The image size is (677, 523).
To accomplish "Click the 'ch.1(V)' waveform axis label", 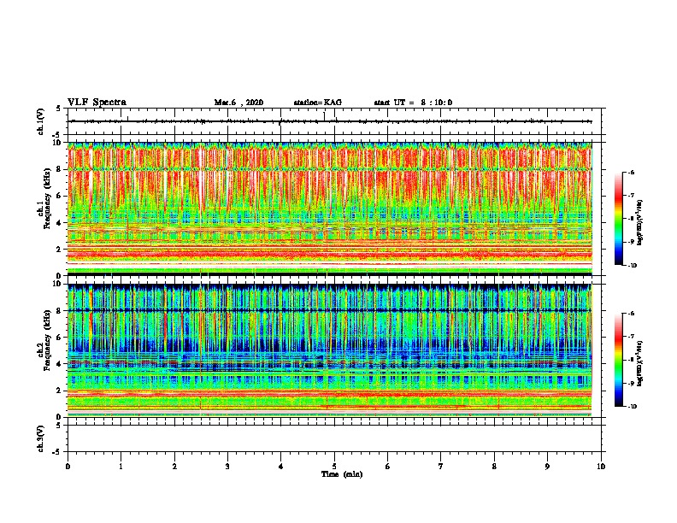I will (x=40, y=121).
